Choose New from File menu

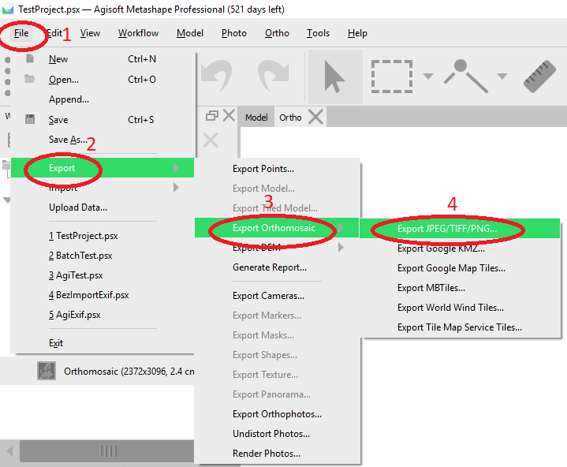click(103, 59)
